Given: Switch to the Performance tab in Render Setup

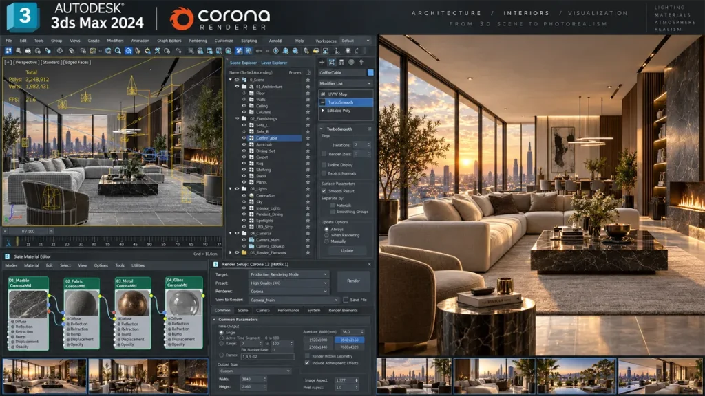Looking at the screenshot, I should tap(288, 310).
